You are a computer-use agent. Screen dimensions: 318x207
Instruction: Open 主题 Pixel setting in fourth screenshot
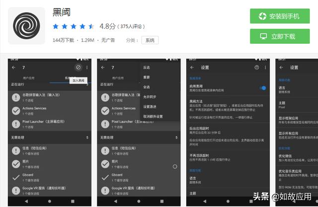(x=297, y=105)
